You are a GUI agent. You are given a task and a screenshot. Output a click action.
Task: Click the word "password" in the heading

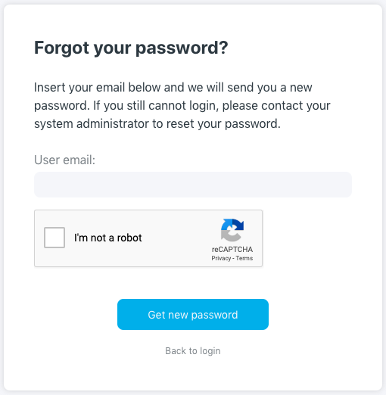click(182, 48)
